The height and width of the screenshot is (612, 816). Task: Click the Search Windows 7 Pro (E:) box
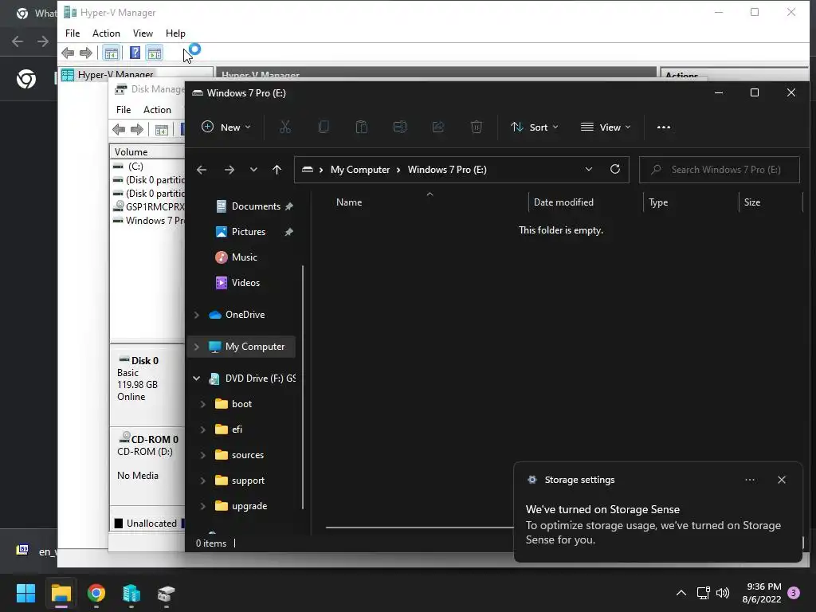click(x=720, y=170)
